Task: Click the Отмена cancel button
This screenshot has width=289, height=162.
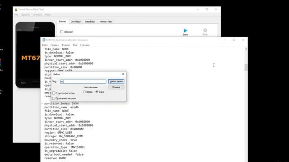Action: (x=116, y=87)
